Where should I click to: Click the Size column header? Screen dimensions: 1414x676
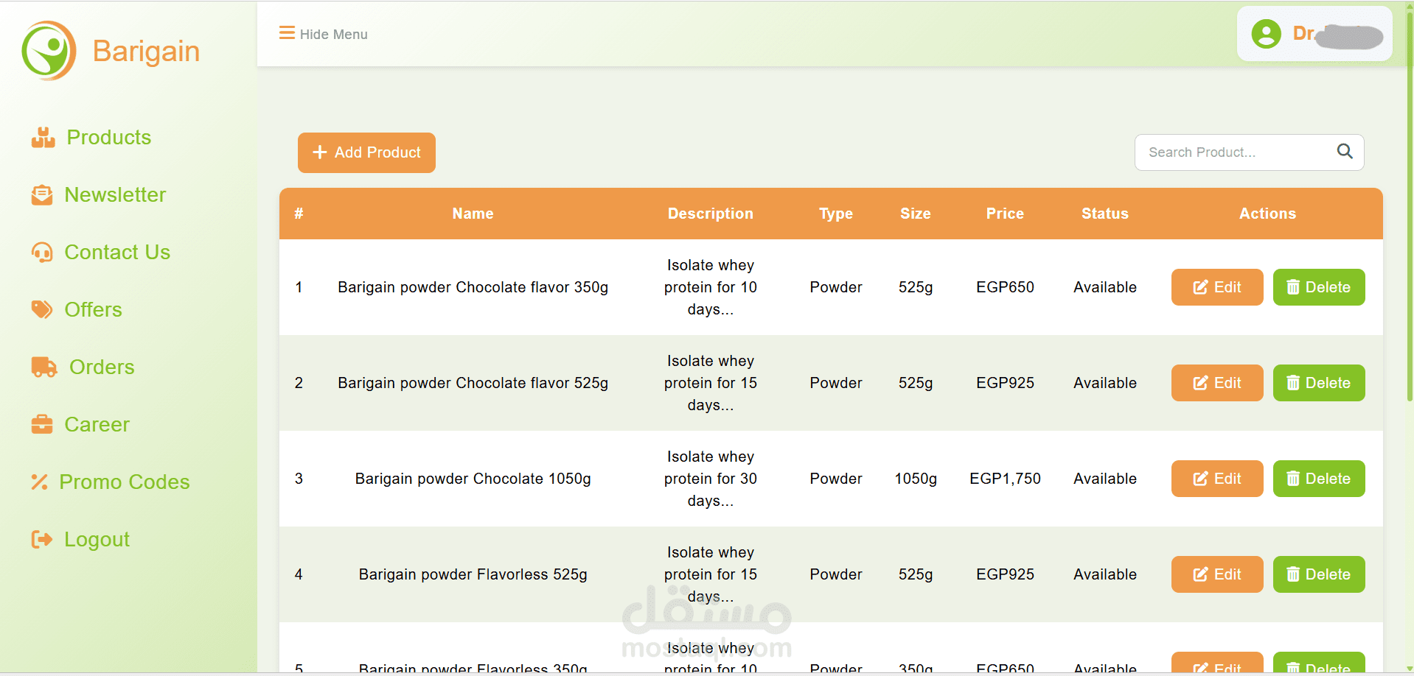click(916, 214)
